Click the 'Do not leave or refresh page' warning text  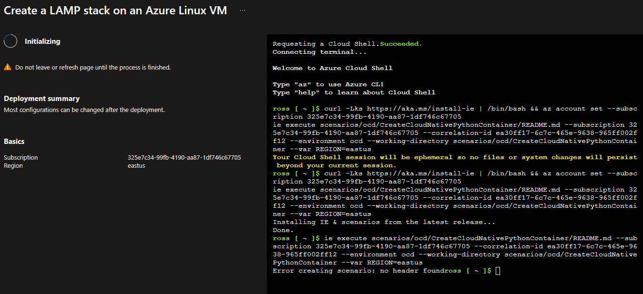coord(93,68)
